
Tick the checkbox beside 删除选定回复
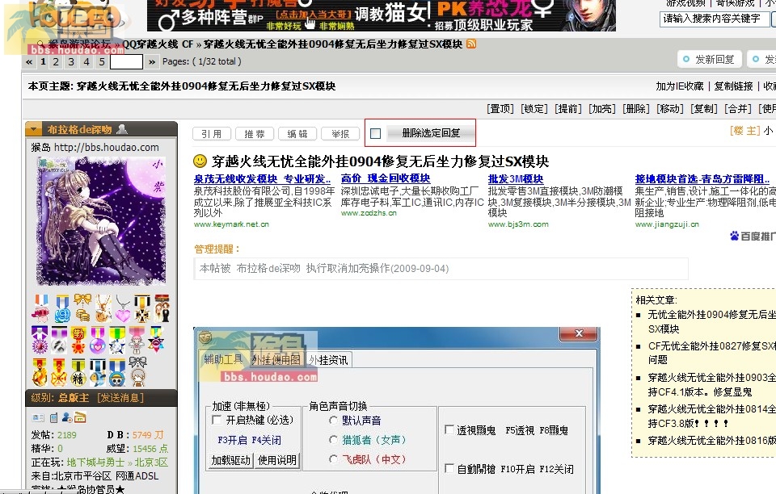tap(376, 133)
